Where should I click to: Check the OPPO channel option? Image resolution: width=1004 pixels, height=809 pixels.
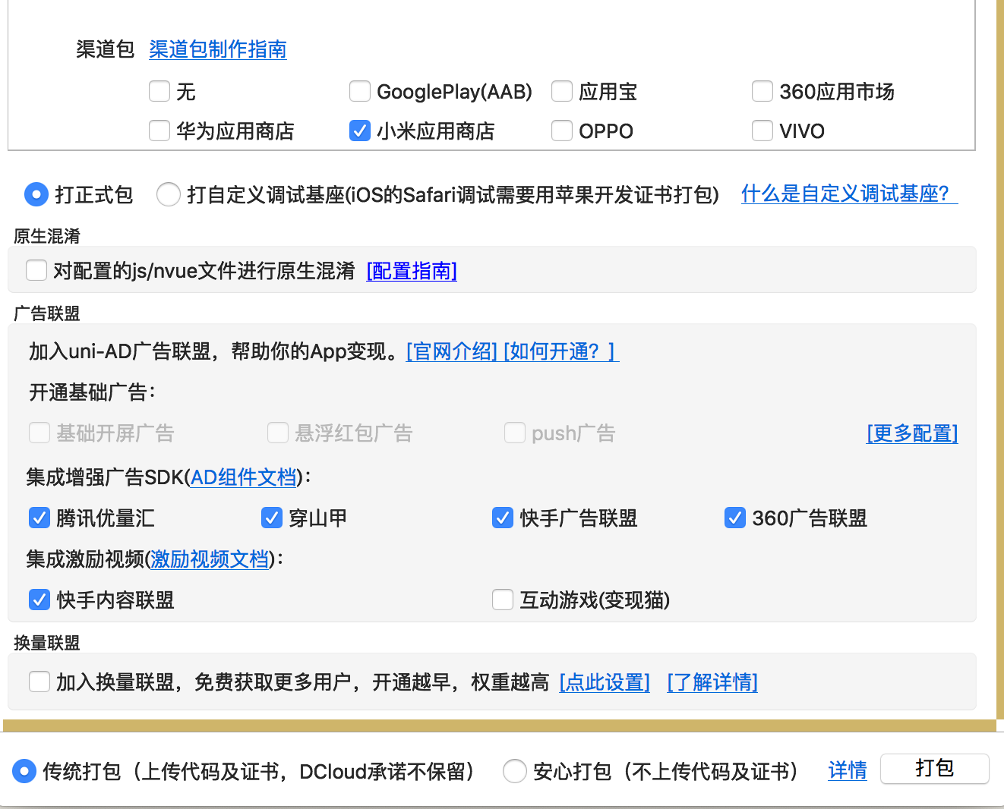(562, 131)
